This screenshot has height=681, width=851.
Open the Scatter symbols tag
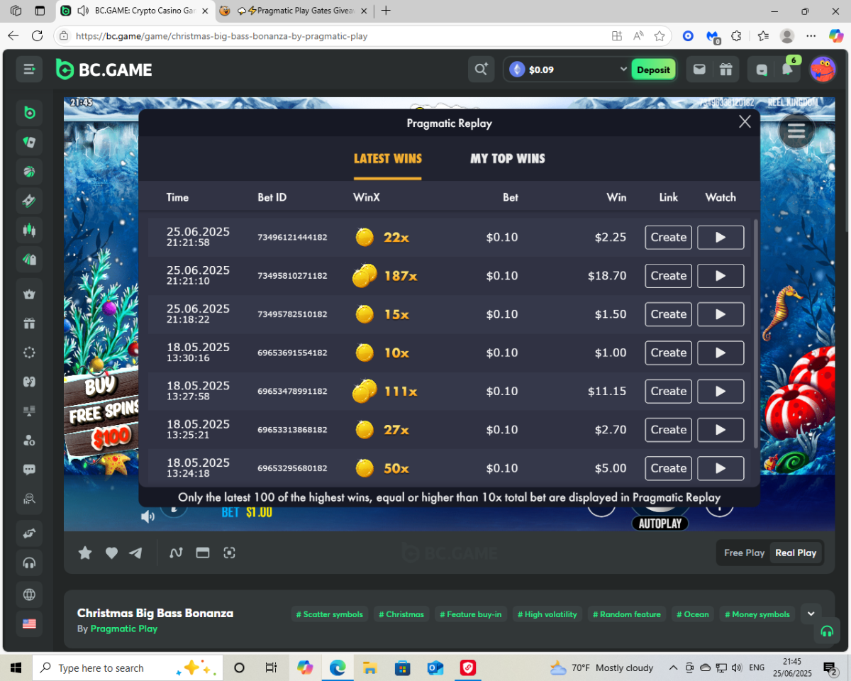point(329,614)
